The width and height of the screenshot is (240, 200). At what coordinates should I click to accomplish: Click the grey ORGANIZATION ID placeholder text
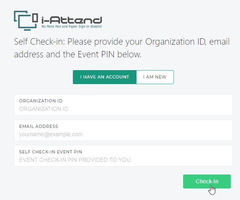pyautogui.click(x=44, y=109)
